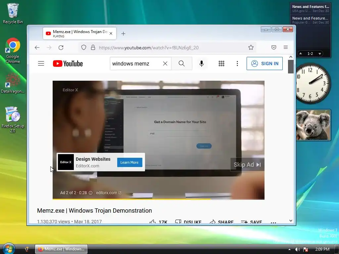Click the Editor X logo in the ad card
Screen dimensions: 339x254
coord(66,162)
